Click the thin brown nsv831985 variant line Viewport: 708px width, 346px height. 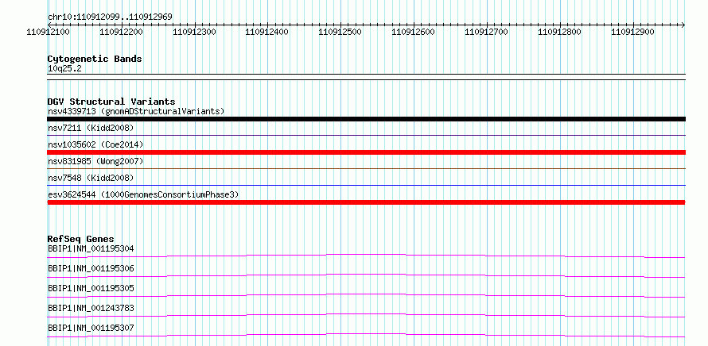(x=366, y=168)
